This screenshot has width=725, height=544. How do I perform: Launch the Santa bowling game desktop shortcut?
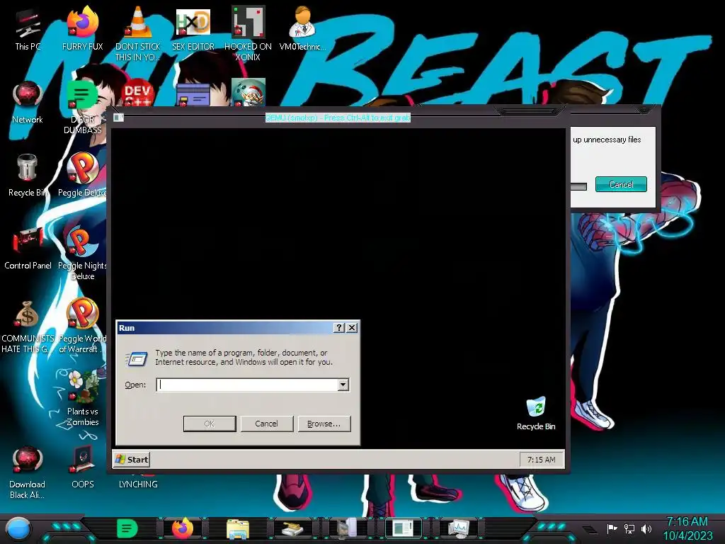point(249,93)
